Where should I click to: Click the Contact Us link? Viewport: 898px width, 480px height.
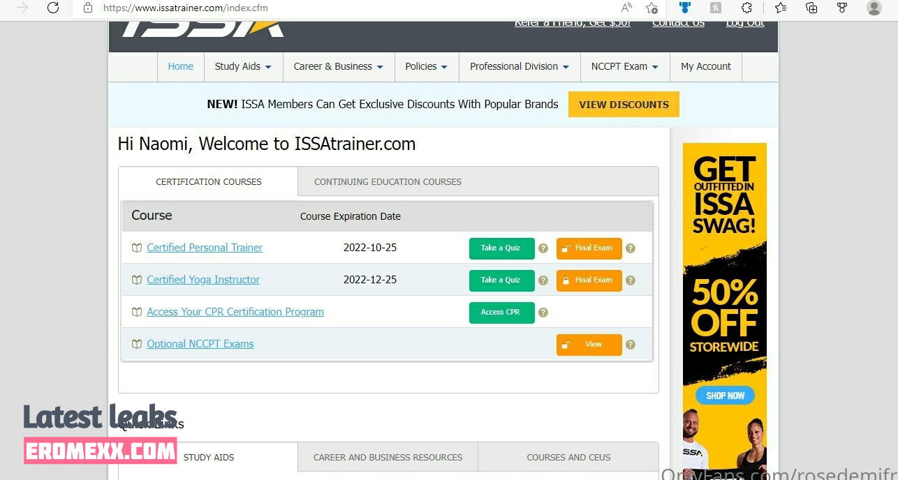pos(678,24)
